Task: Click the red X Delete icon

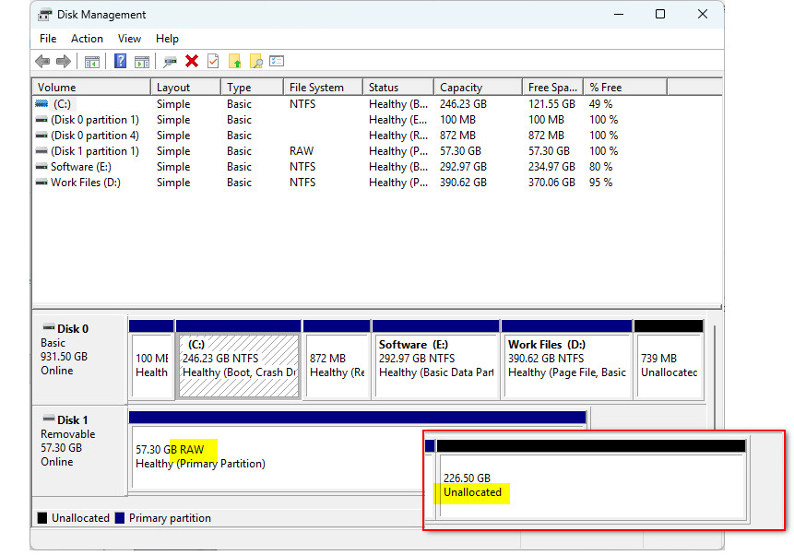Action: pyautogui.click(x=192, y=61)
